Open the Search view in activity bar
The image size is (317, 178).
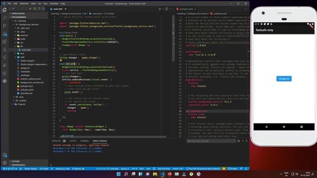[x=4, y=18]
